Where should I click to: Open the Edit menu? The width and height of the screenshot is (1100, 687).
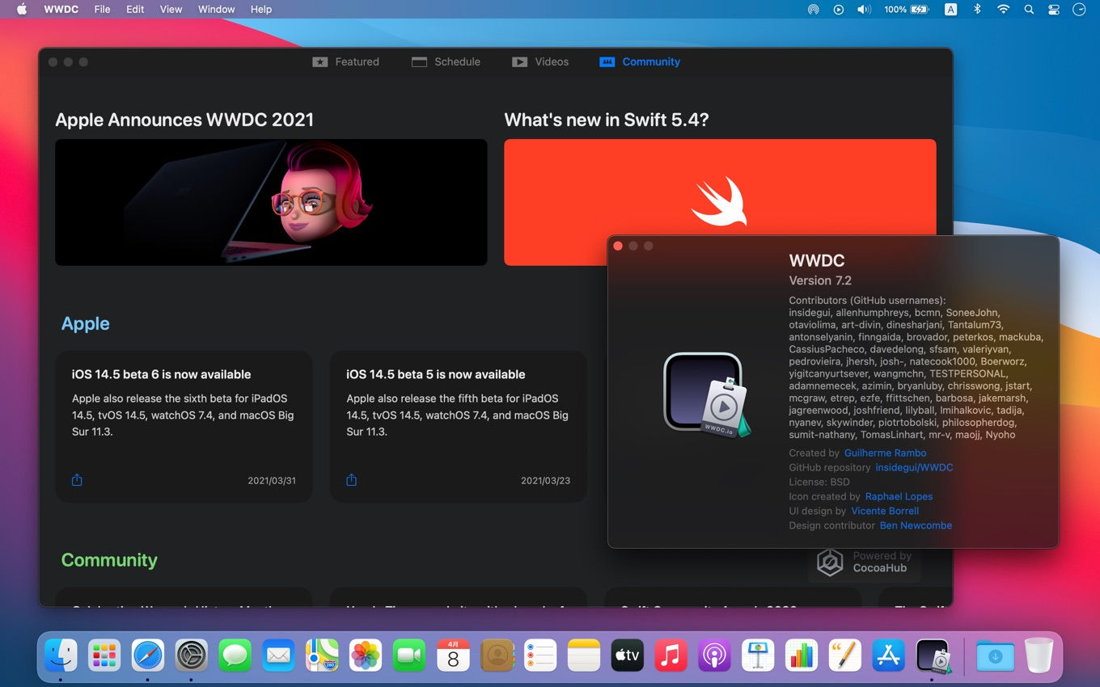(x=135, y=9)
